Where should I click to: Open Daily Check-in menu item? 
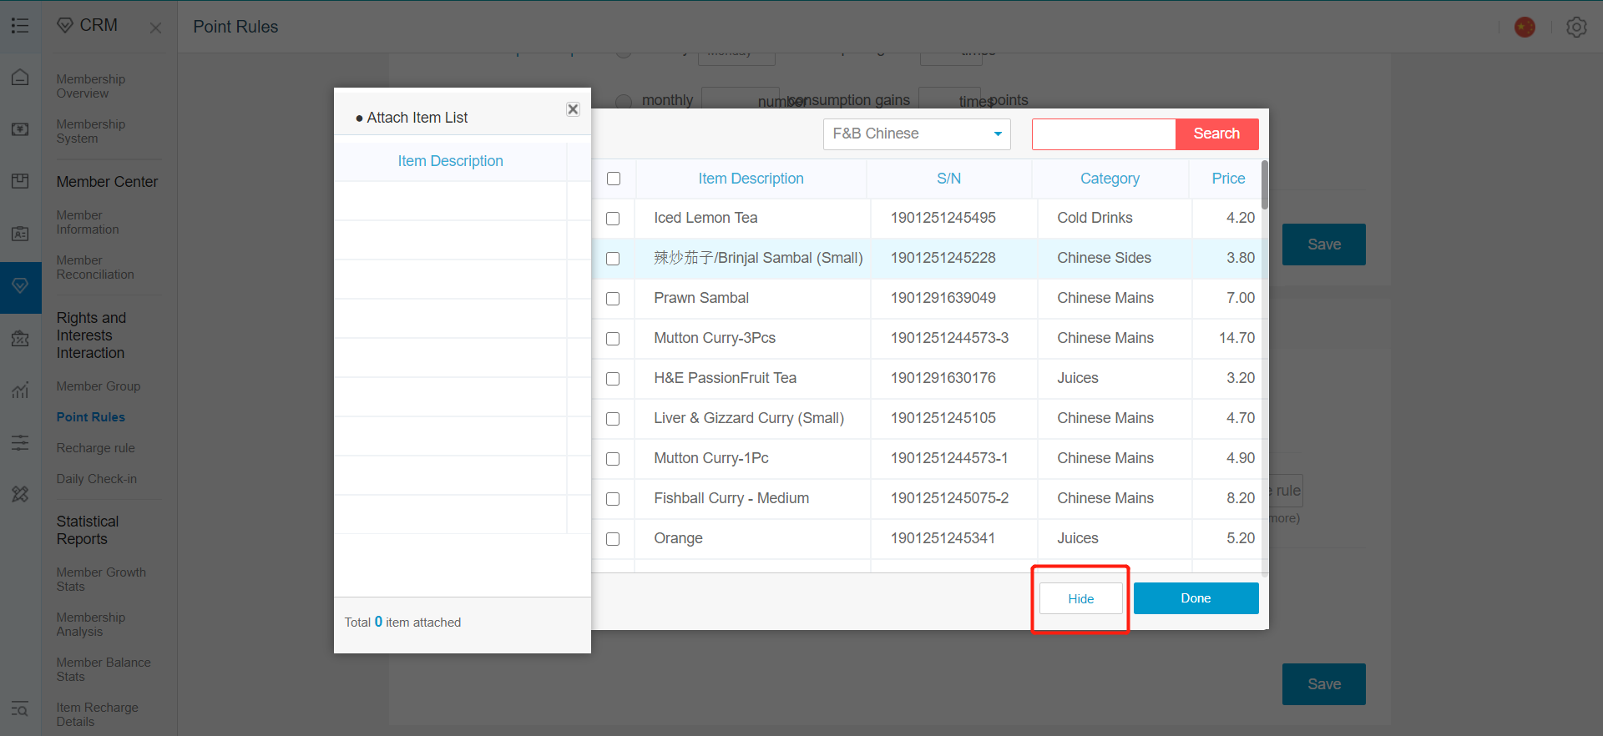[96, 479]
